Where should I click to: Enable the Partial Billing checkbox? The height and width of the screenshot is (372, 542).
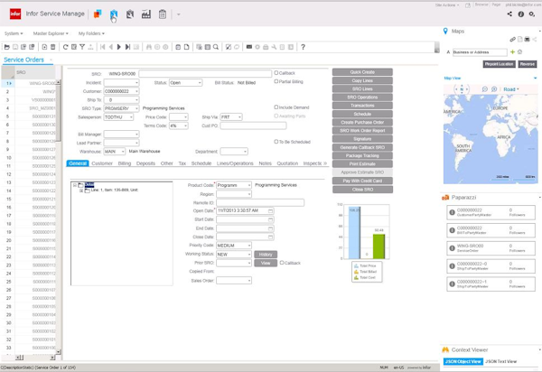tap(276, 81)
